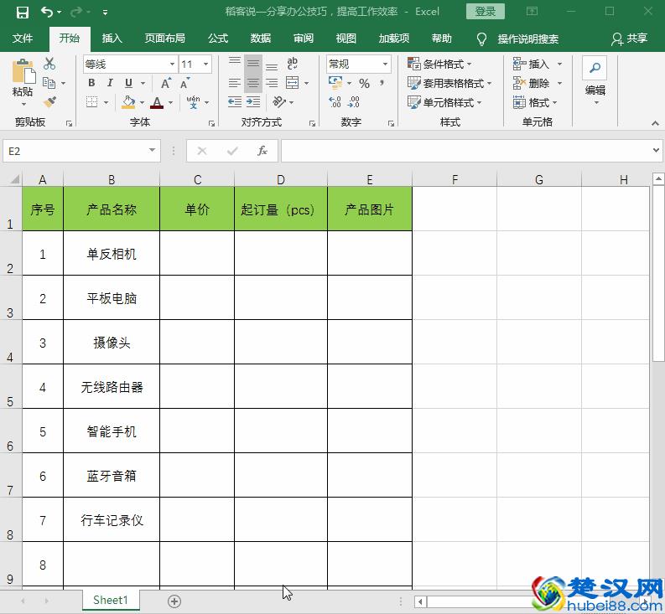This screenshot has height=614, width=665.
Task: Apply the red font color A
Action: [157, 102]
